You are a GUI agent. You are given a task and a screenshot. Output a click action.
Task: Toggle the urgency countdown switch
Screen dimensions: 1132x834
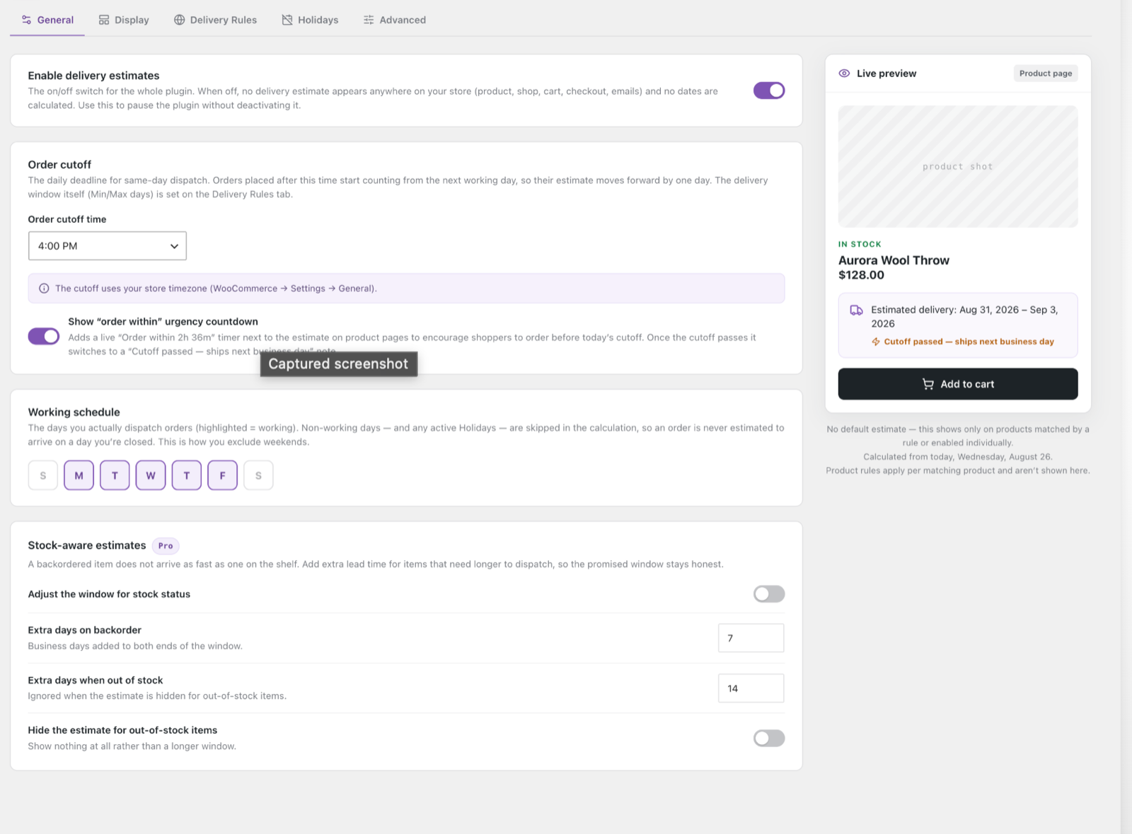[x=44, y=336]
